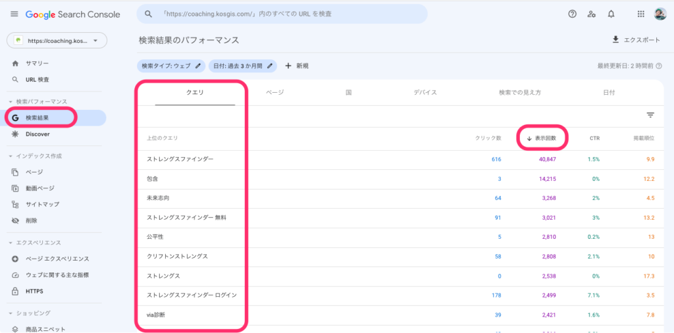Click the plus icon beside 新規
Viewport: 674px width, 333px height.
[x=288, y=66]
